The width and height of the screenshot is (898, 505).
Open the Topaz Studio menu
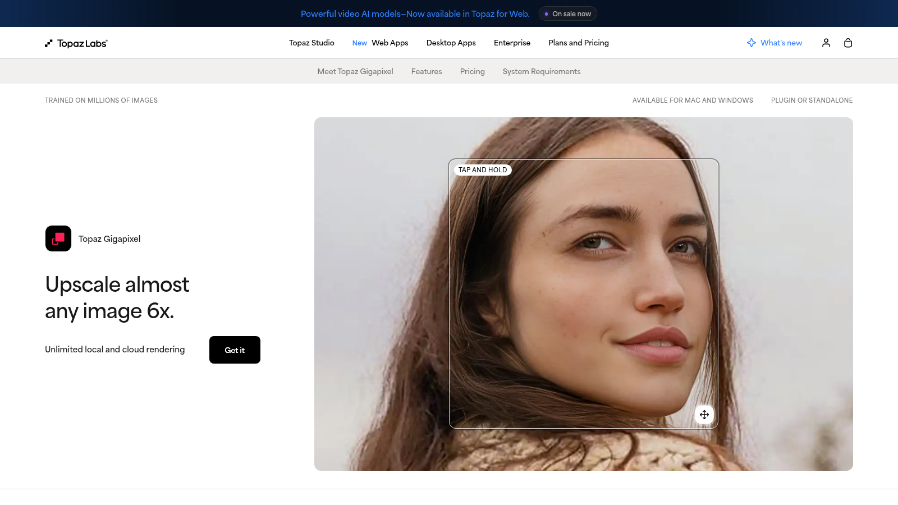click(x=311, y=43)
